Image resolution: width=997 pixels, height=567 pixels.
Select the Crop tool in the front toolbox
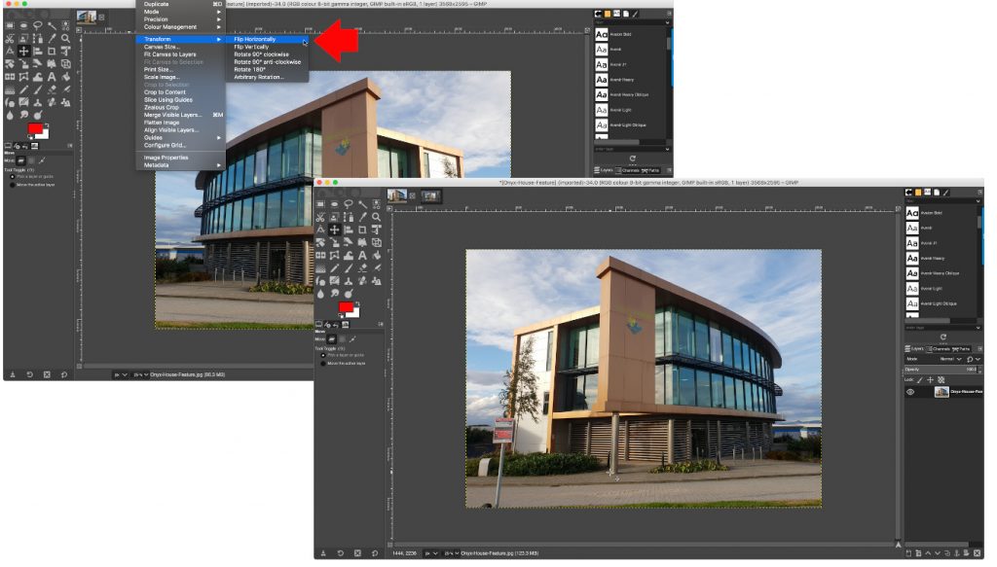(362, 230)
